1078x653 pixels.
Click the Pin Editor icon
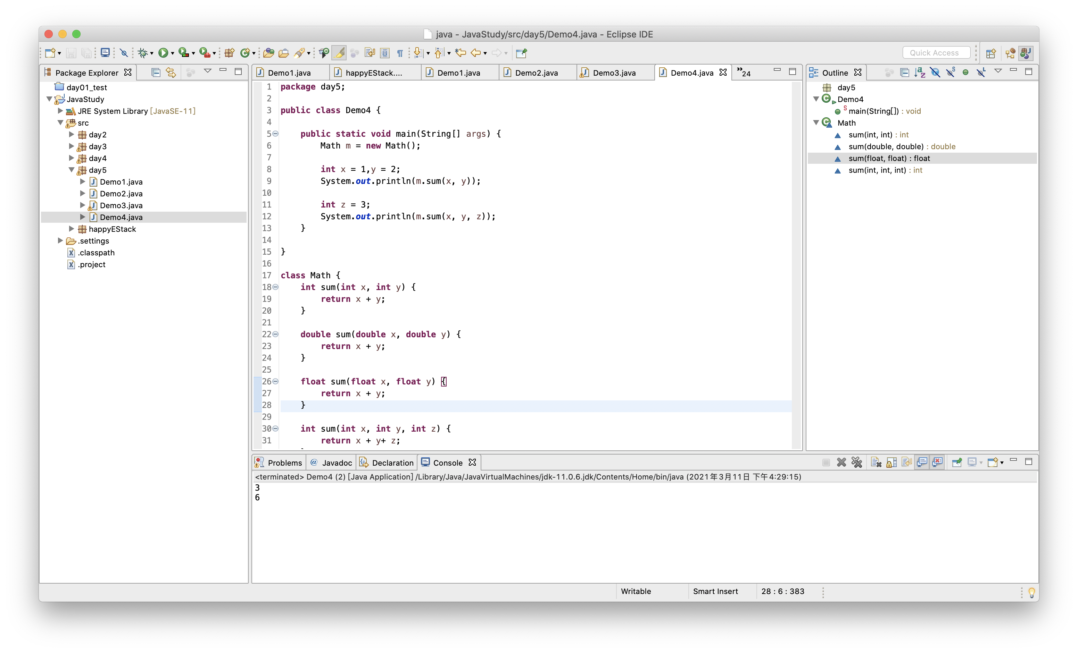521,53
